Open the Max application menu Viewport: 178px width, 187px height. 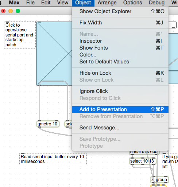pyautogui.click(x=14, y=3)
